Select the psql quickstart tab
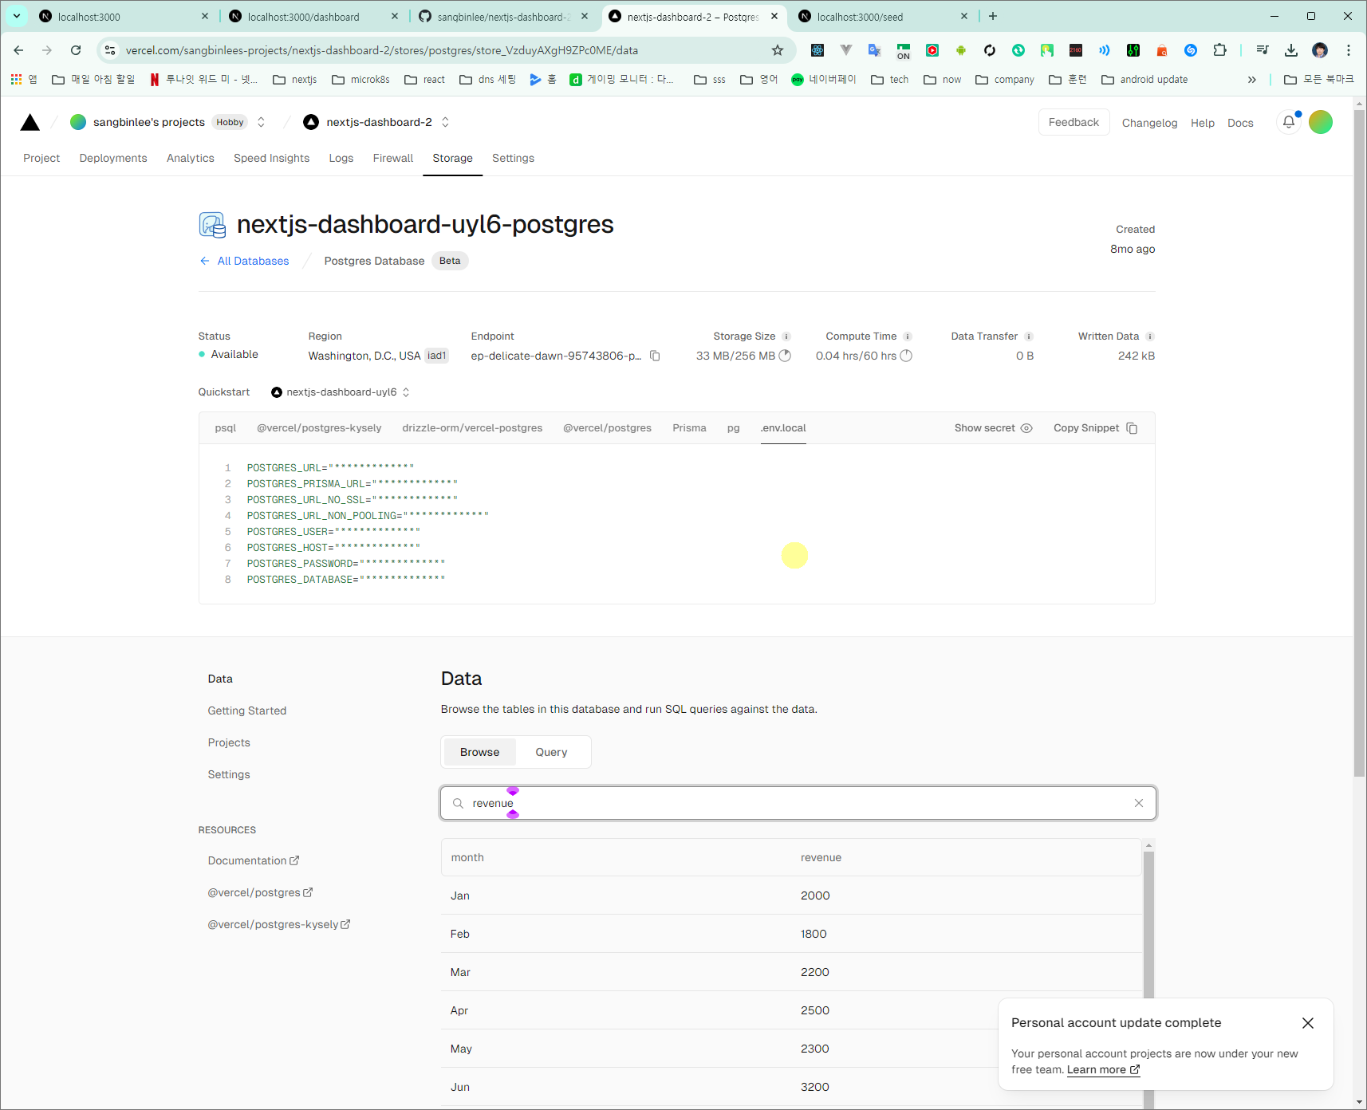 click(x=226, y=428)
